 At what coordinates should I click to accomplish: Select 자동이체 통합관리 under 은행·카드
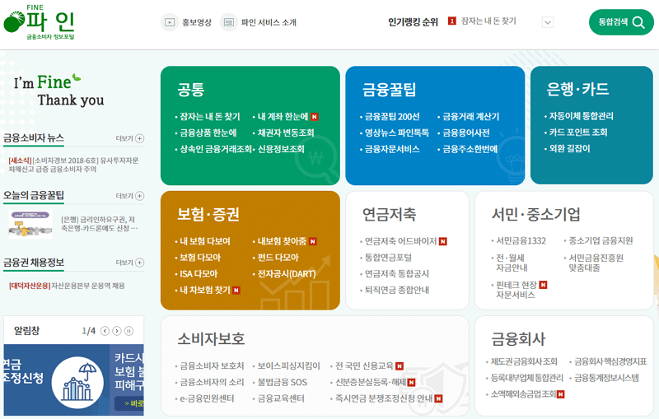point(582,116)
